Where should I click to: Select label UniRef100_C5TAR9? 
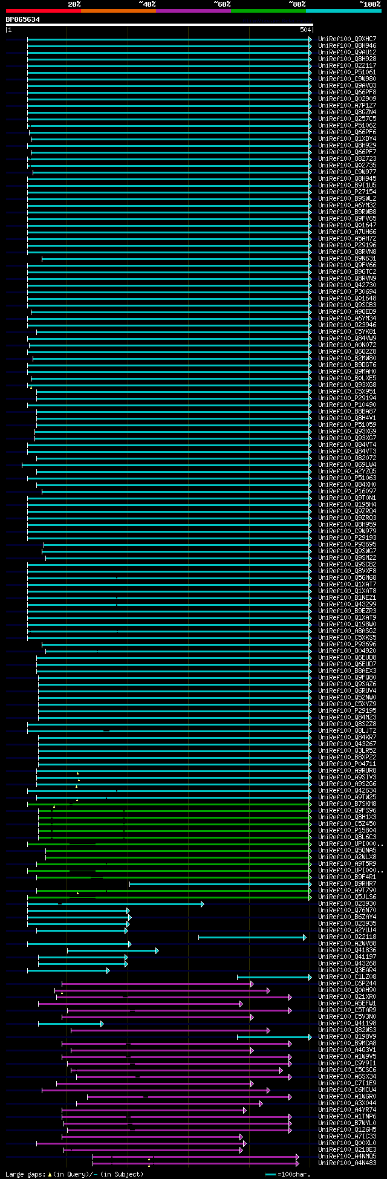(x=347, y=1010)
